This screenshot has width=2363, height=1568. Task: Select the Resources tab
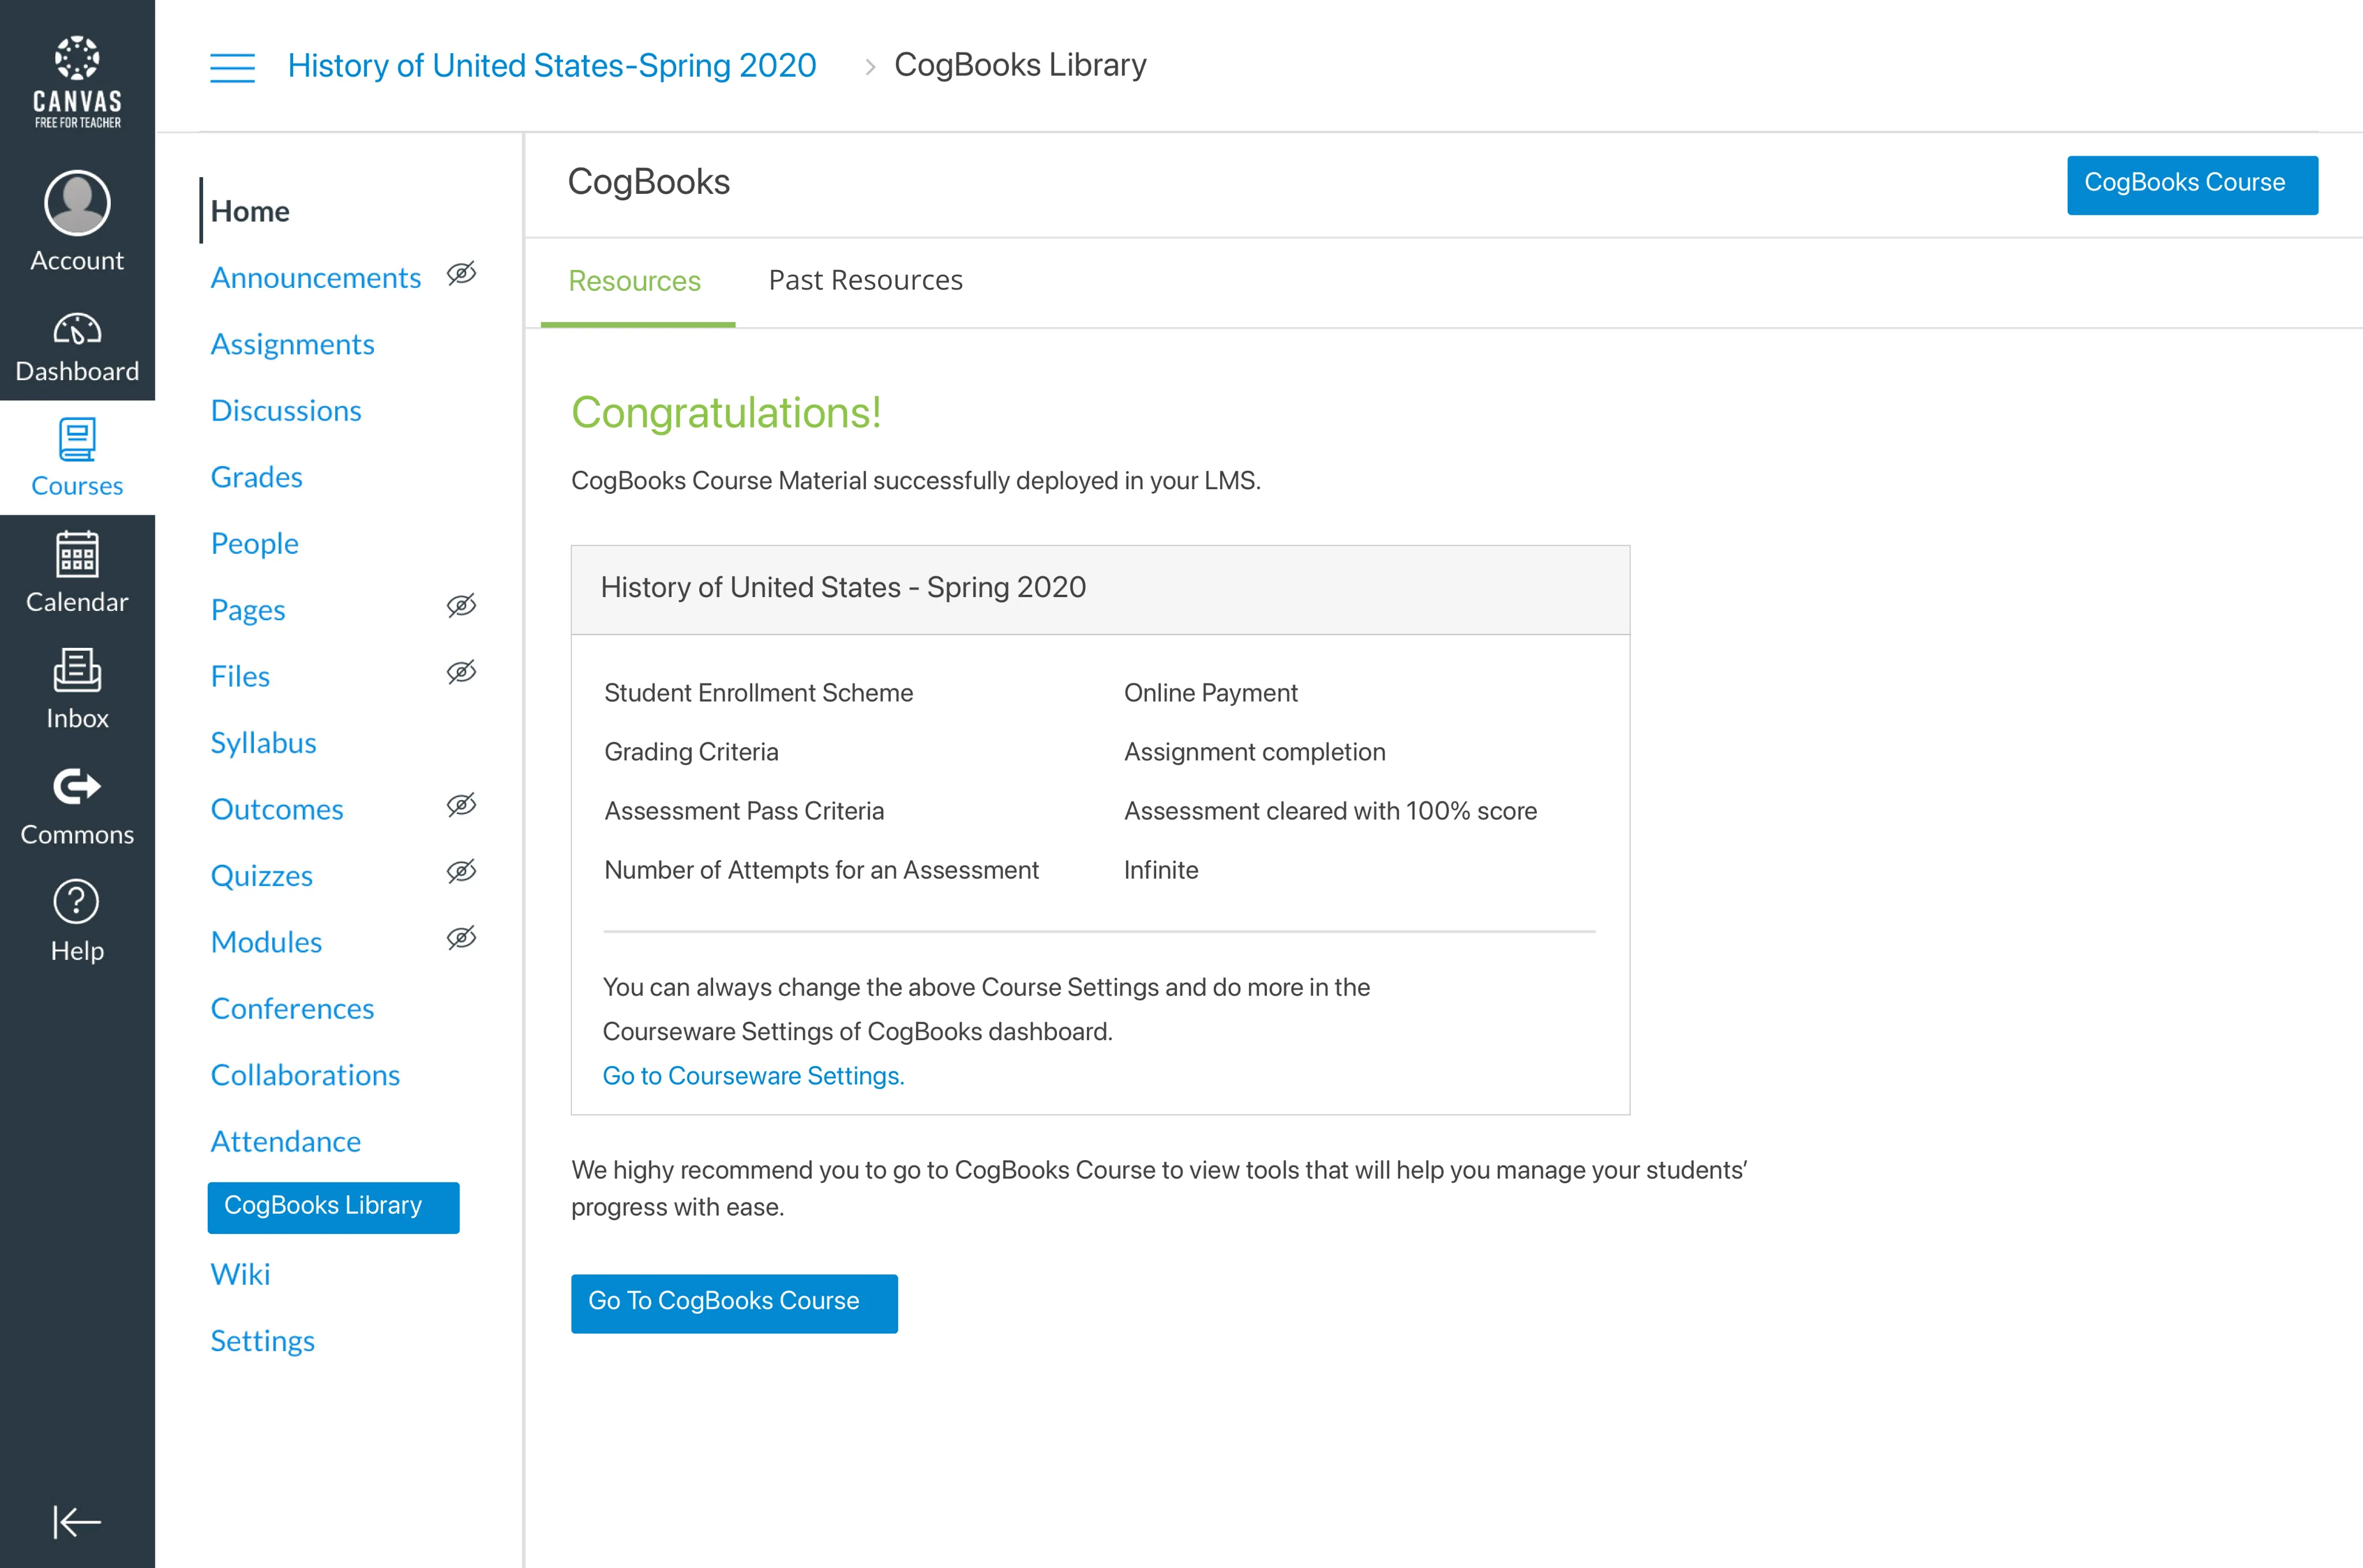click(635, 282)
